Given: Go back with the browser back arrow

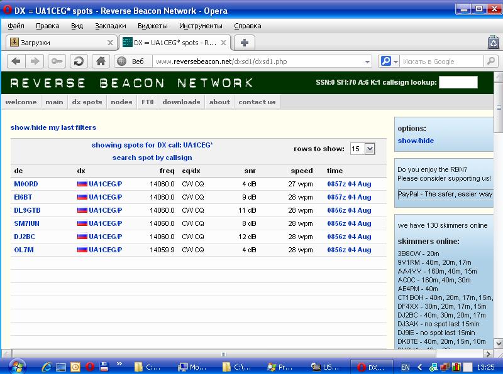Looking at the screenshot, I should [x=16, y=61].
